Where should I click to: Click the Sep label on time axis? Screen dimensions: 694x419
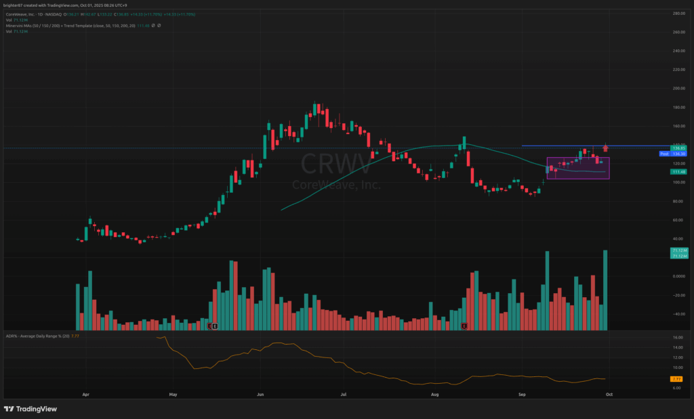point(522,393)
